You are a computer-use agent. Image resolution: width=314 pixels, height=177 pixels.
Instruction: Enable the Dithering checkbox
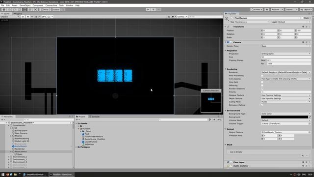point(262,86)
